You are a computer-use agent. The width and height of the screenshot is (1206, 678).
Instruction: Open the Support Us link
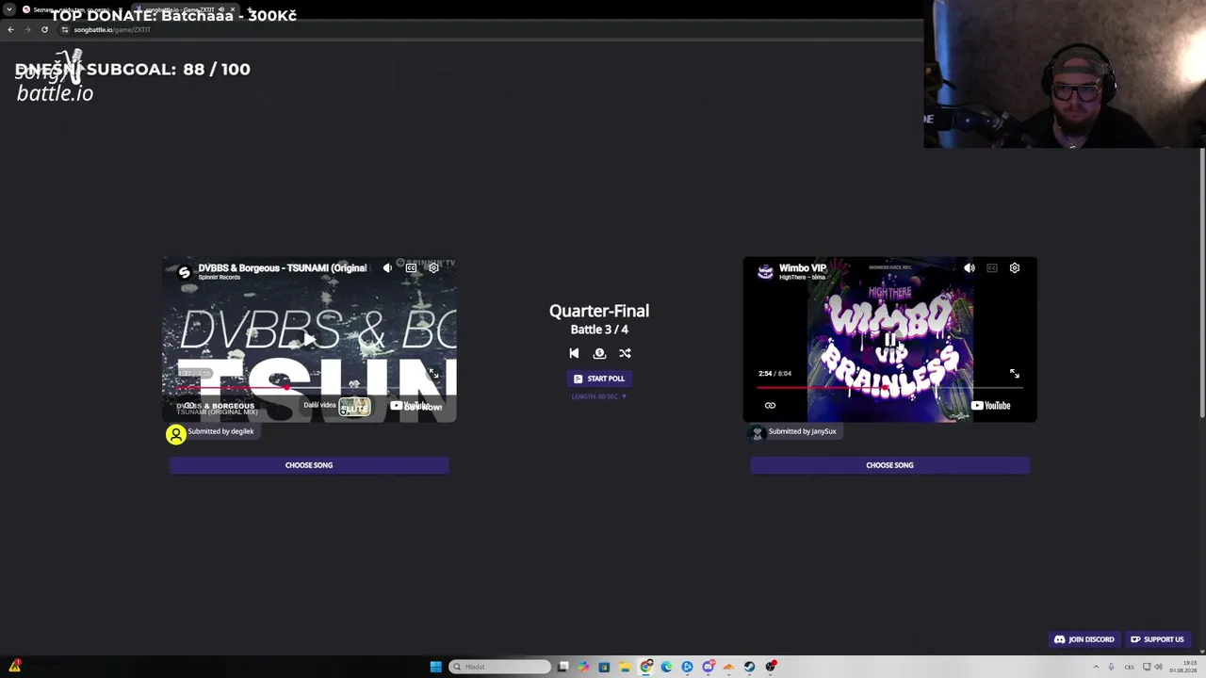[1157, 639]
